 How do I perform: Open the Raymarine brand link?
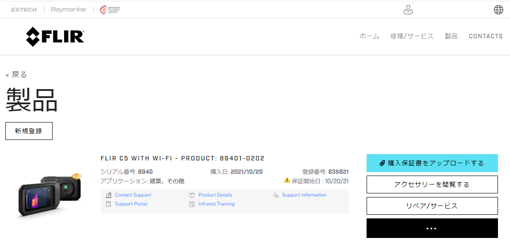click(x=68, y=9)
